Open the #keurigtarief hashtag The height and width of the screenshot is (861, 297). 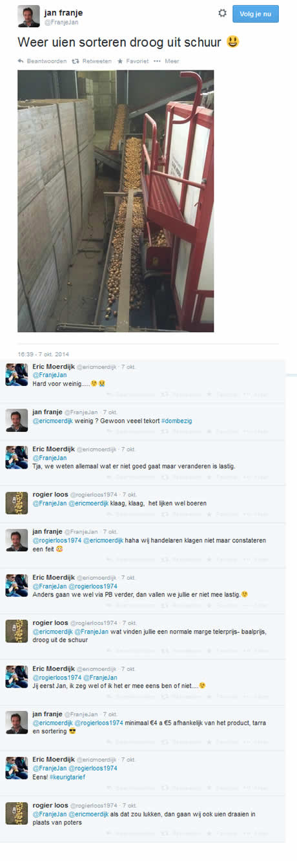click(x=67, y=777)
